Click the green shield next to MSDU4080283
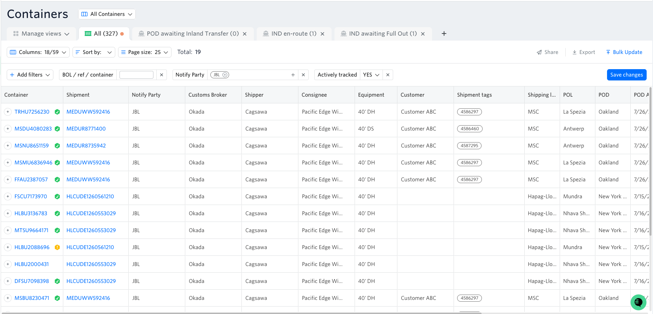Viewport: 653px width, 314px height. click(57, 129)
